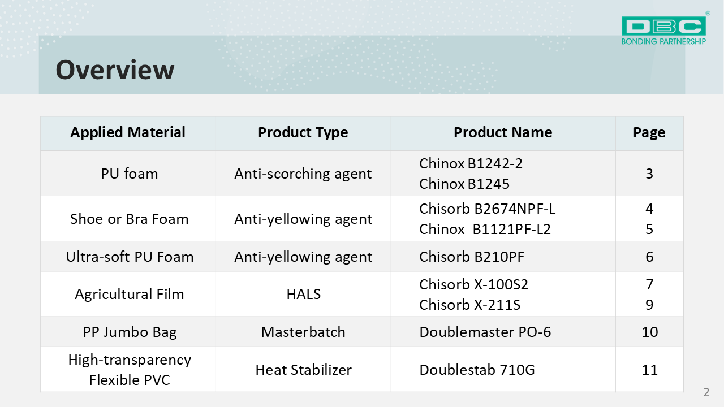Click the HALS product type cell
The image size is (724, 407).
click(x=303, y=294)
